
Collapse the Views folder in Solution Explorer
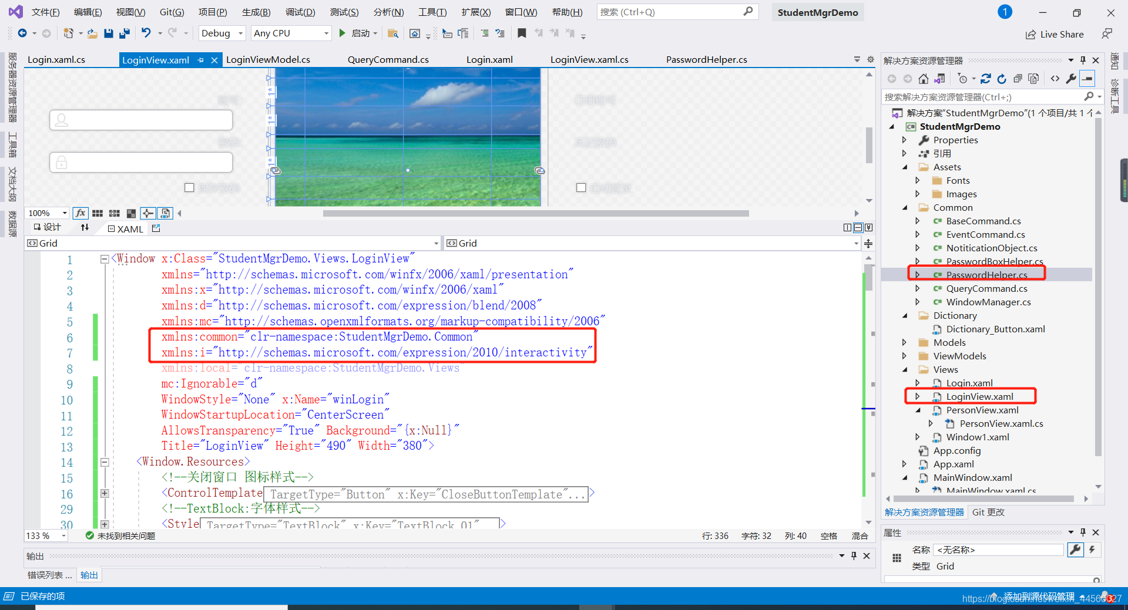[x=905, y=369]
